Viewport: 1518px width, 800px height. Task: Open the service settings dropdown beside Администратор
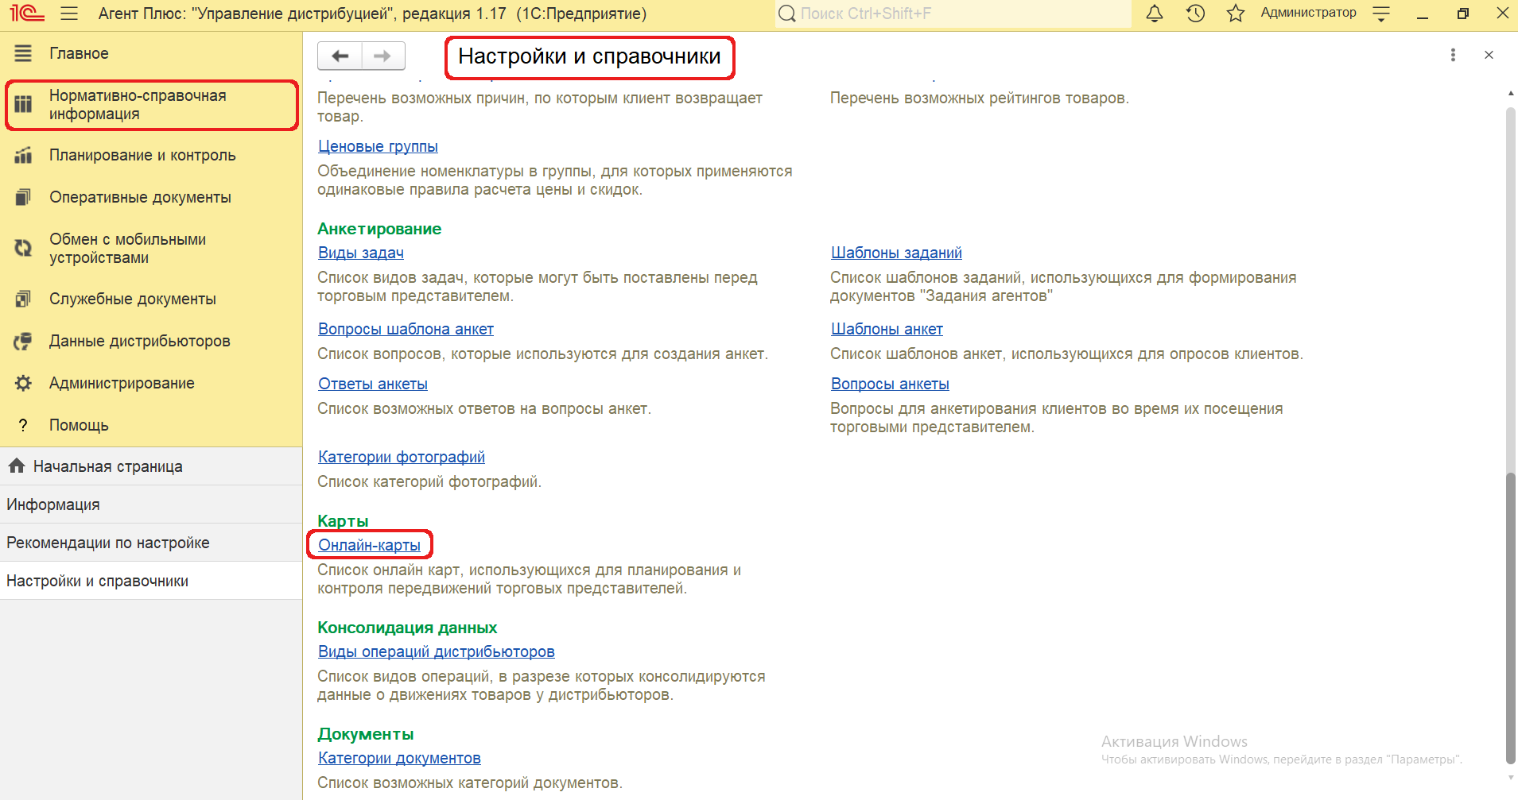(1381, 14)
